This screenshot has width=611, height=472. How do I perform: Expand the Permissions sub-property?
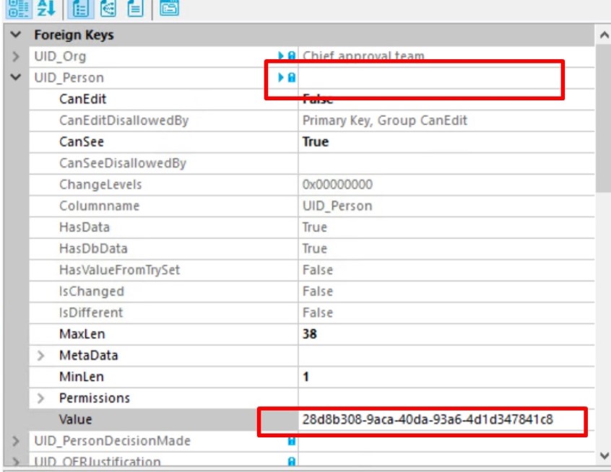pyautogui.click(x=40, y=398)
